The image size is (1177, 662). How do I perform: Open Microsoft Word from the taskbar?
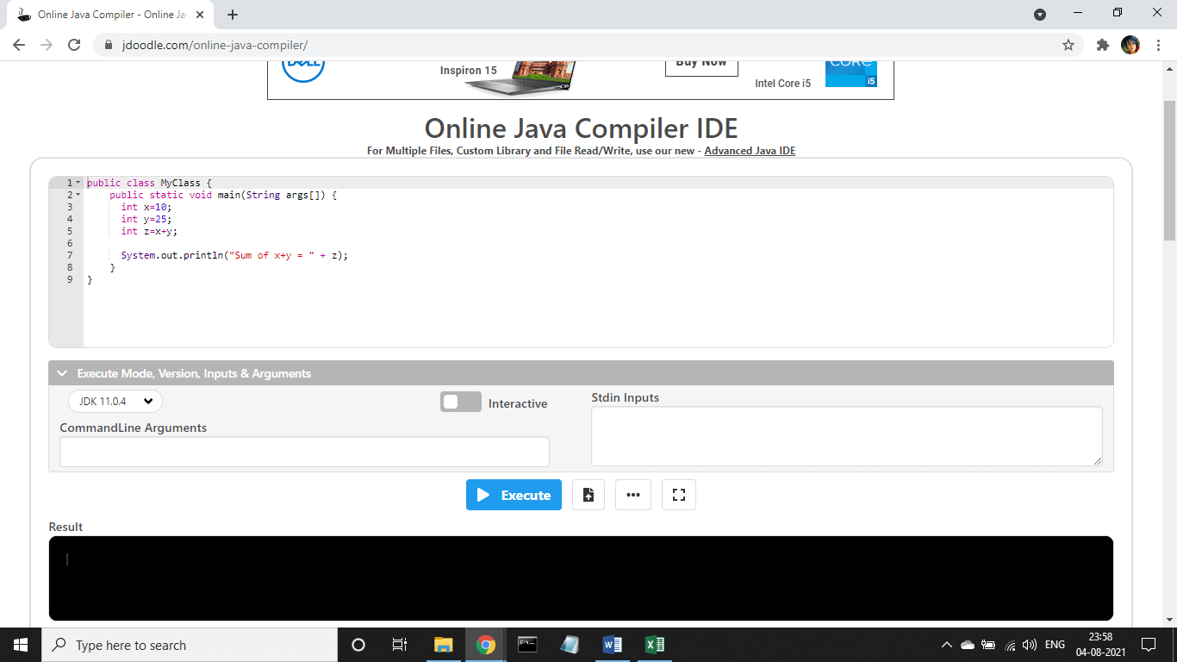point(612,645)
